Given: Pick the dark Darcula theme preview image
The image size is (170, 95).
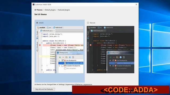Looking at the screenshot, I should (x=110, y=50).
